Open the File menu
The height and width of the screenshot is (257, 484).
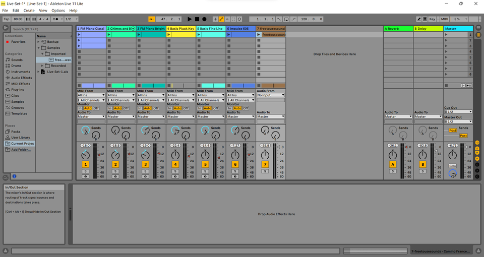(x=5, y=11)
